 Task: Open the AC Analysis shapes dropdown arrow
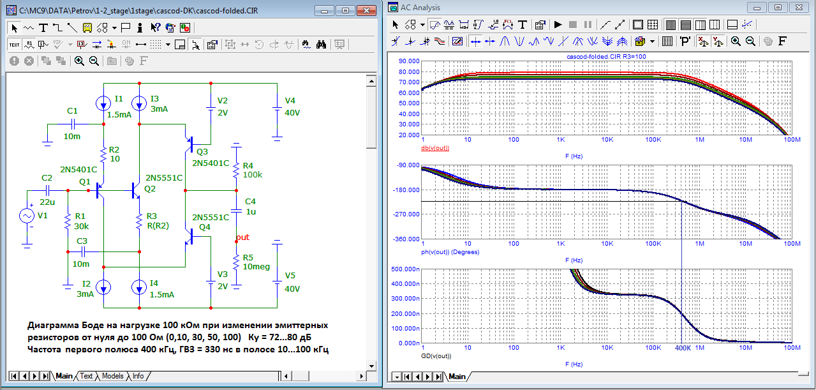(422, 25)
